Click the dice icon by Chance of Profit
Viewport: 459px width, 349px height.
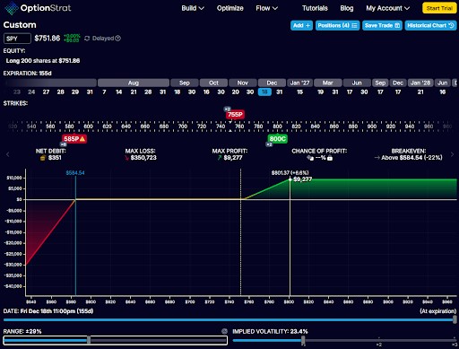pos(310,158)
